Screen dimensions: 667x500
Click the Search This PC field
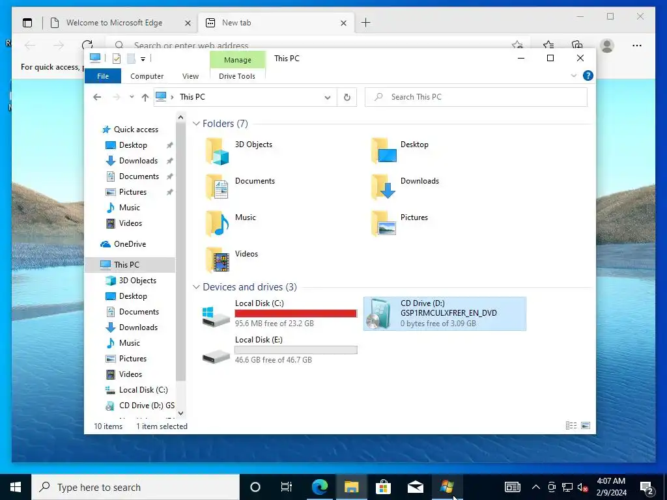pos(476,97)
